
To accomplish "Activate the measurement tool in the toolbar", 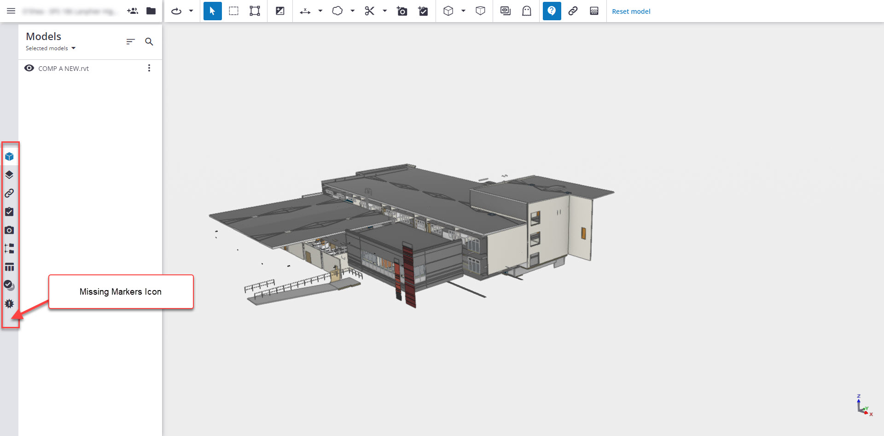I will coord(304,11).
